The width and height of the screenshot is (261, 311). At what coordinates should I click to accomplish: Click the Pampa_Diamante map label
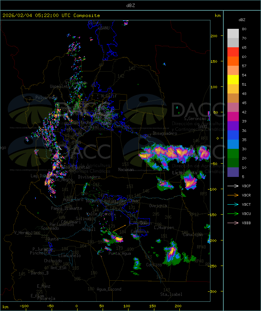pyautogui.click(x=66, y=208)
